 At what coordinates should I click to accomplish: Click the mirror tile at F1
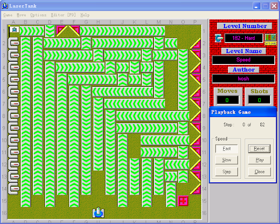pyautogui.click(x=74, y=31)
